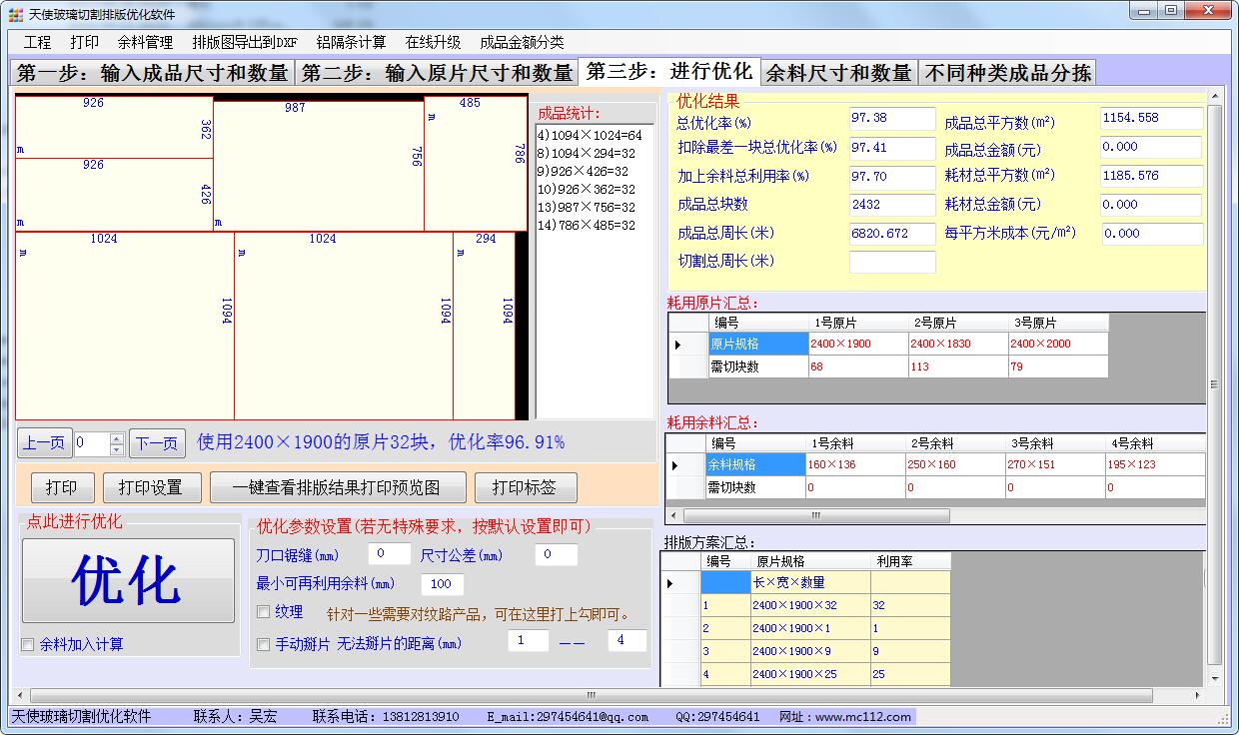Open the 排版图导出到DXF menu
Screen dimensions: 1239x735
click(245, 42)
